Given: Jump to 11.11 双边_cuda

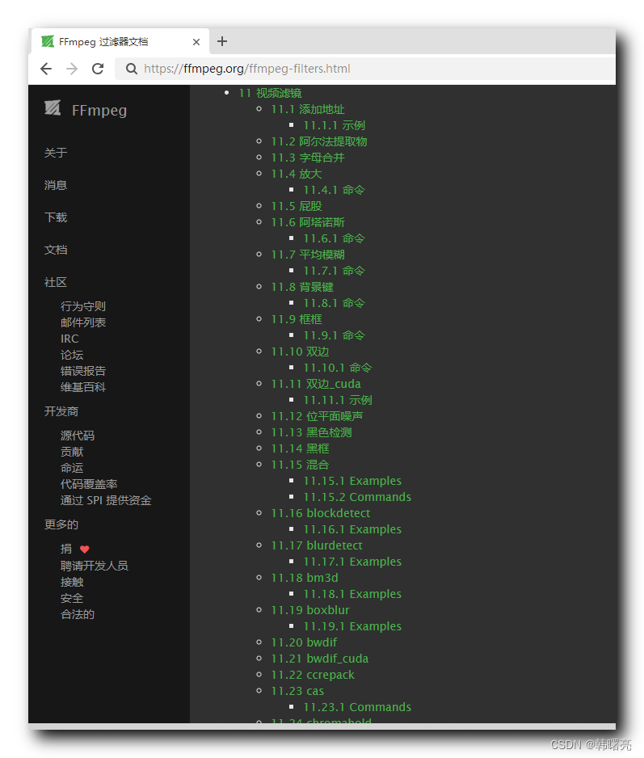Looking at the screenshot, I should 316,384.
